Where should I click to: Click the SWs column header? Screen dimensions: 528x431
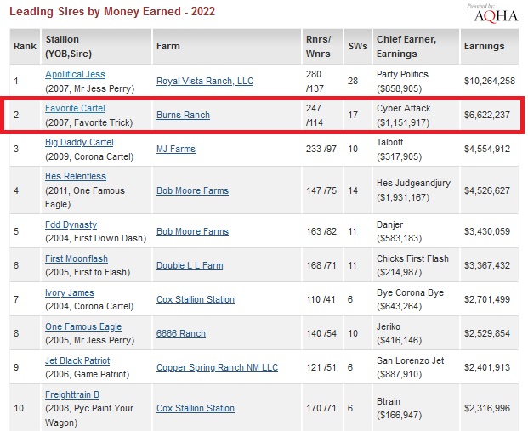(x=358, y=47)
